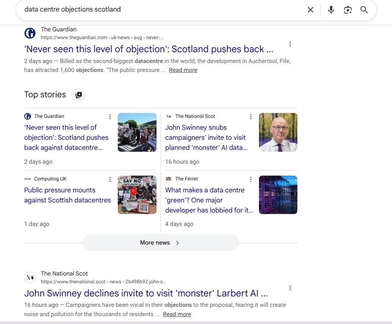Open 'What makes a data centre green?' story

[209, 200]
